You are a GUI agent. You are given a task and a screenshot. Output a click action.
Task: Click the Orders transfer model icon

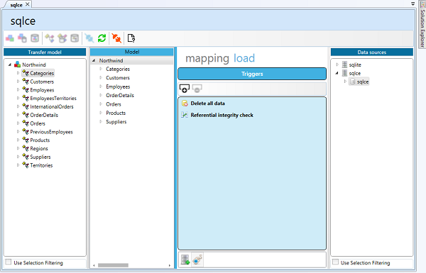[x=26, y=123]
